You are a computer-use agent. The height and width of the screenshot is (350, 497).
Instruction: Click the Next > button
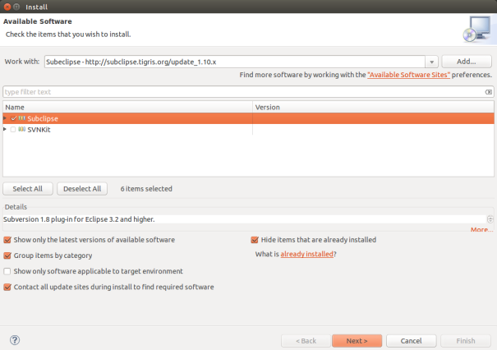pos(357,341)
